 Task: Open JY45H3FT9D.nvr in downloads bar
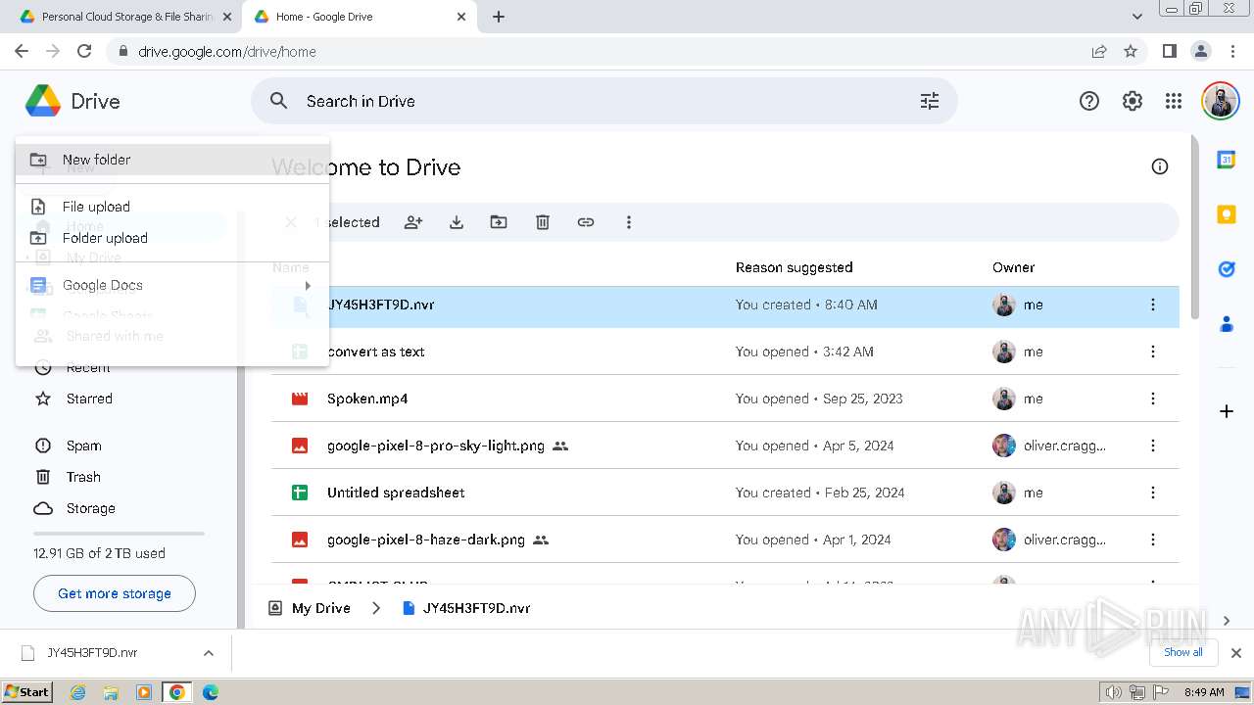point(93,653)
